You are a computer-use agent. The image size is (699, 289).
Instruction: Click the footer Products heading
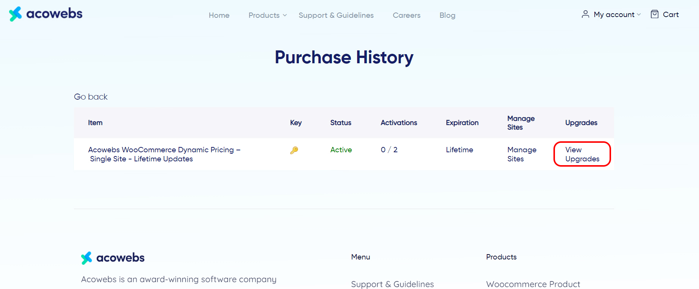pos(501,257)
